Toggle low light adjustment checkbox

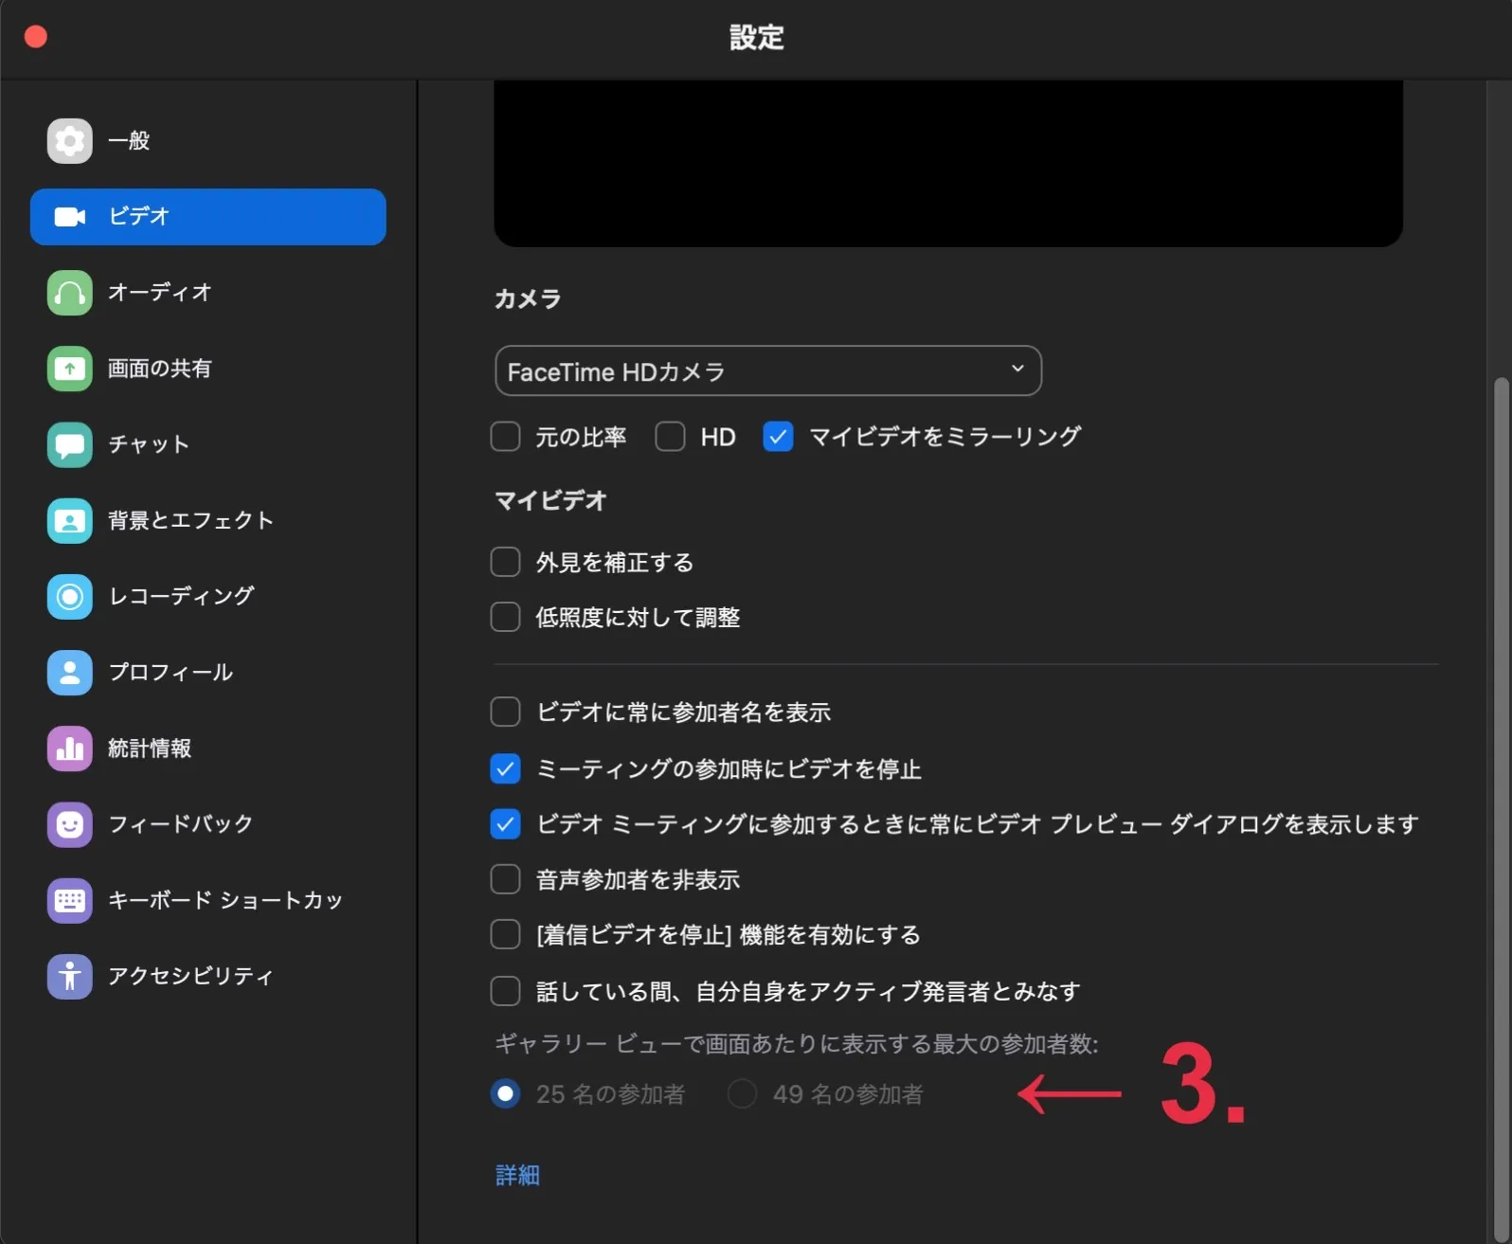[505, 617]
